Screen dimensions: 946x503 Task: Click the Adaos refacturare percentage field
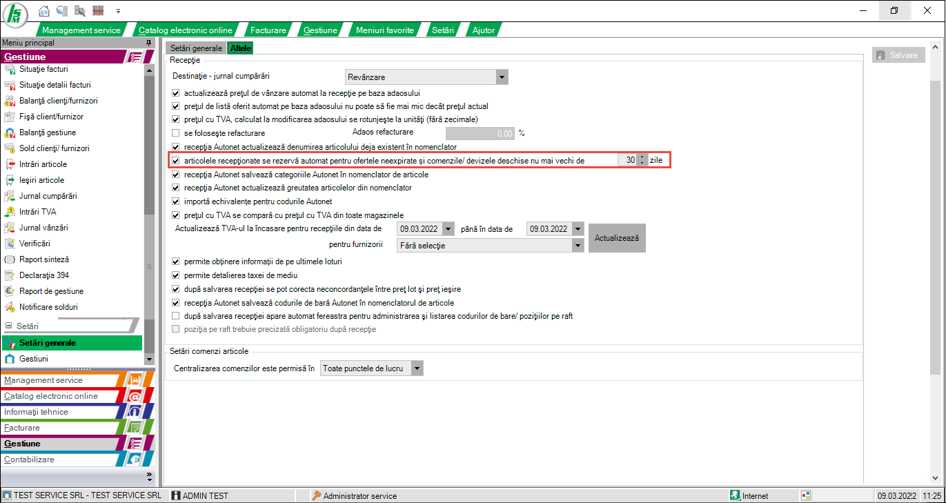[480, 133]
